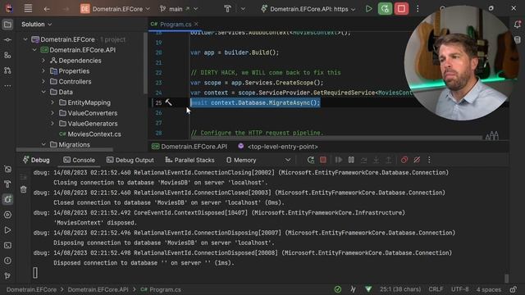Switch to the Debug tab

(x=36, y=160)
